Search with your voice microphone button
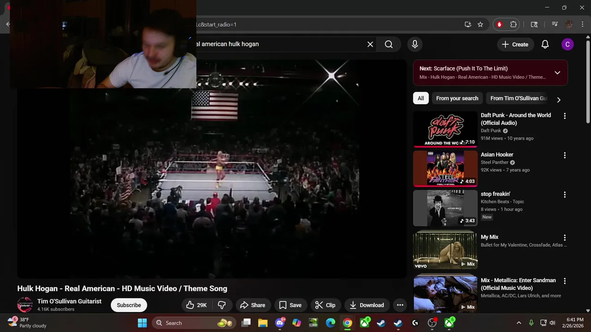 click(415, 44)
